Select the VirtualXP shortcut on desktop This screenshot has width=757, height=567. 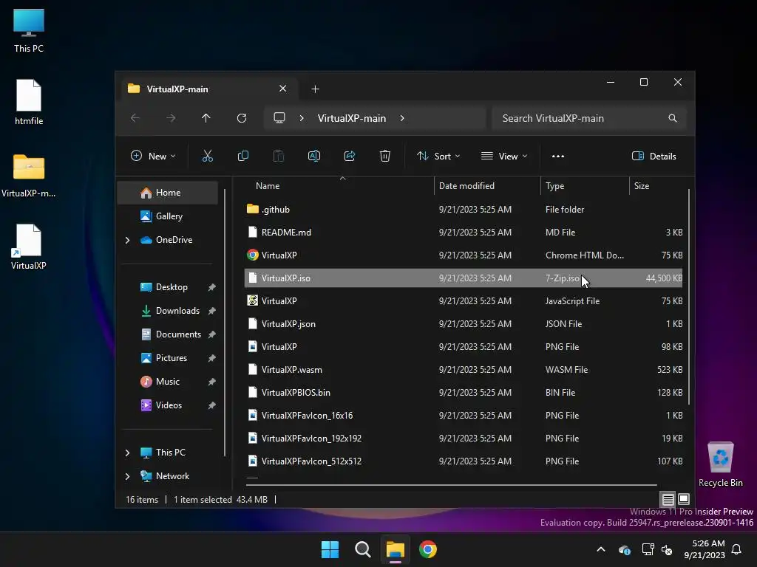[x=29, y=247]
